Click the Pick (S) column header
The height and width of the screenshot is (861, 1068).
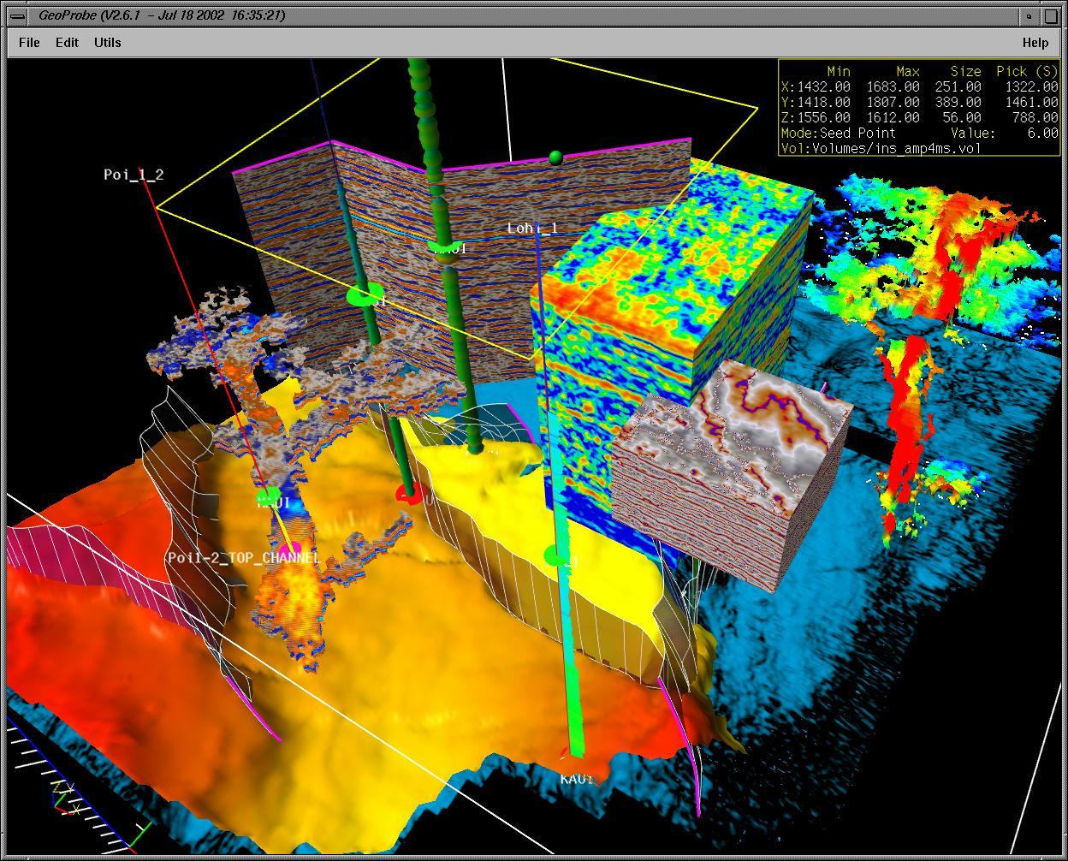1026,71
